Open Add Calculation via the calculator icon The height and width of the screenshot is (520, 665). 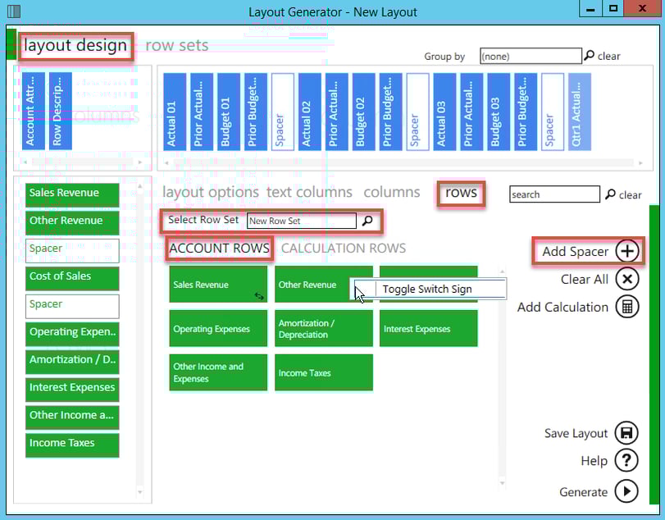pyautogui.click(x=626, y=307)
